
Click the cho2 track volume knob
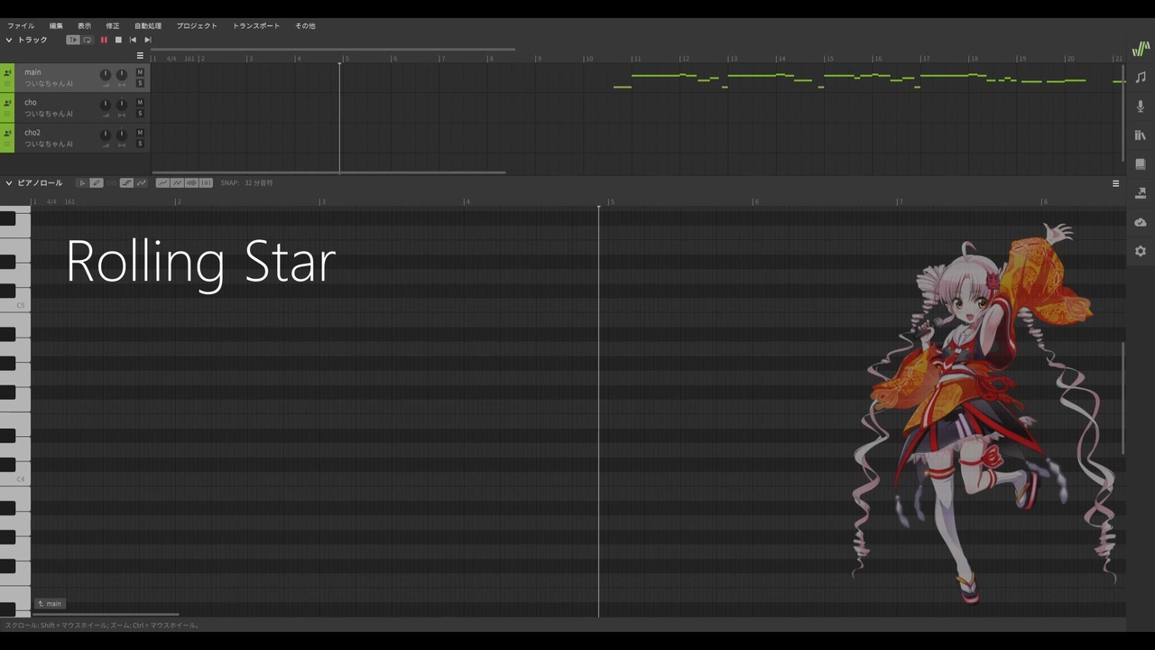[x=106, y=135]
